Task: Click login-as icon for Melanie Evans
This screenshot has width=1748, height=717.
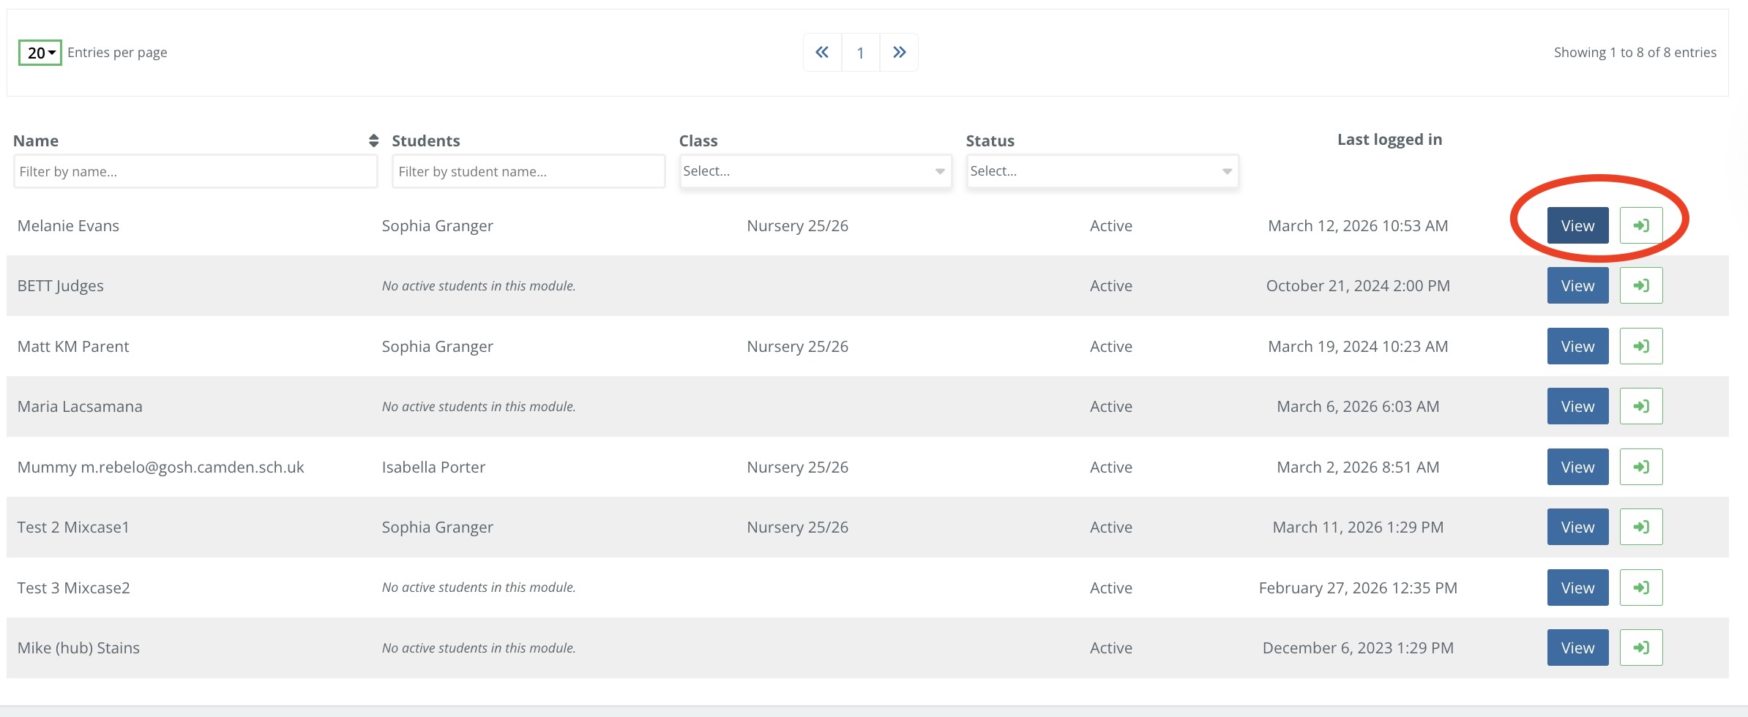Action: [x=1640, y=225]
